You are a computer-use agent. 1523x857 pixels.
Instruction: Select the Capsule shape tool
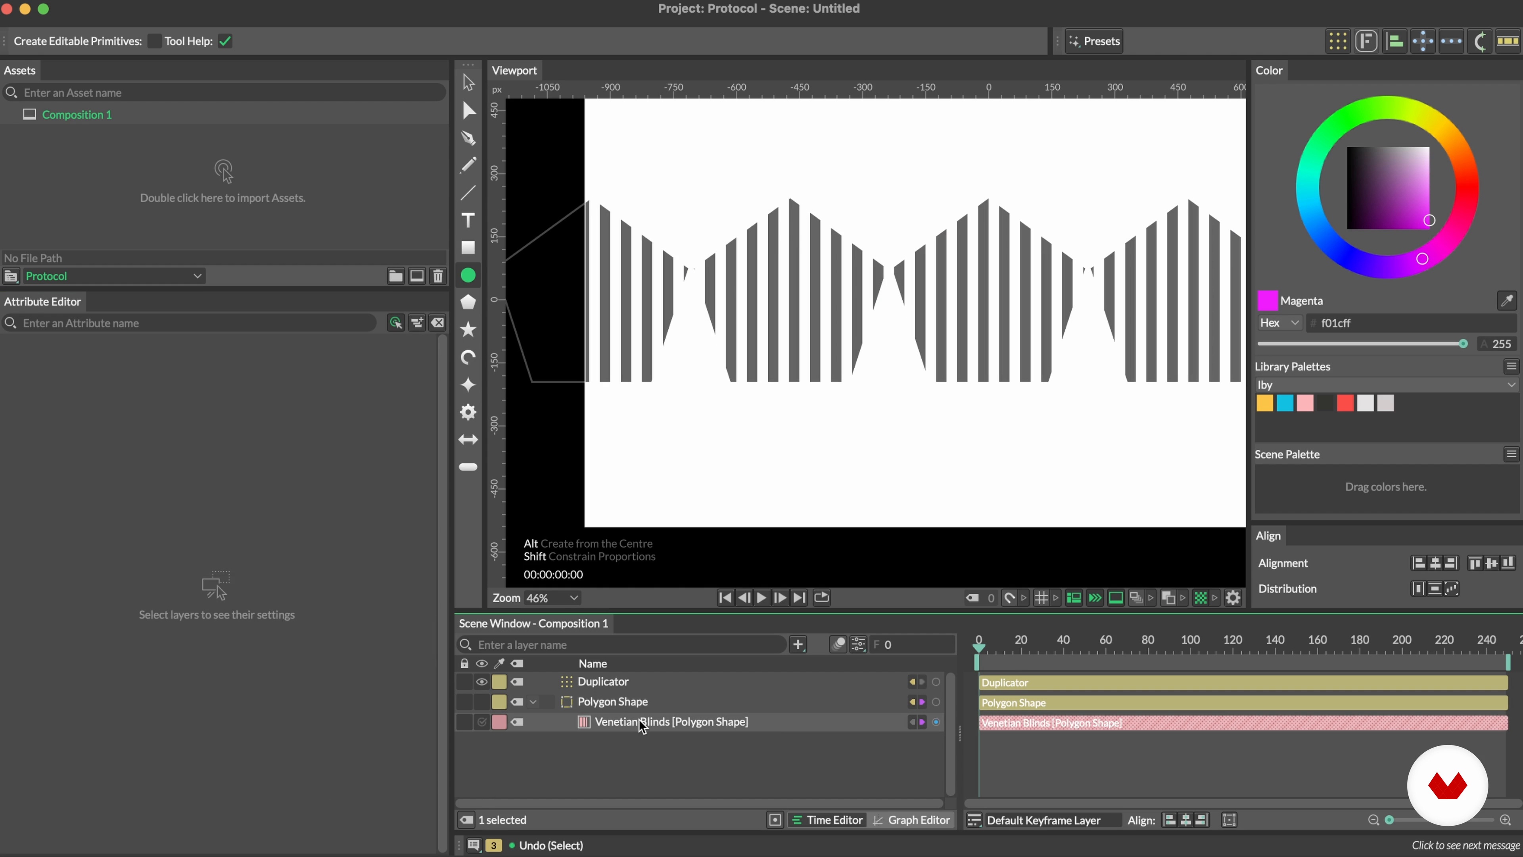468,467
